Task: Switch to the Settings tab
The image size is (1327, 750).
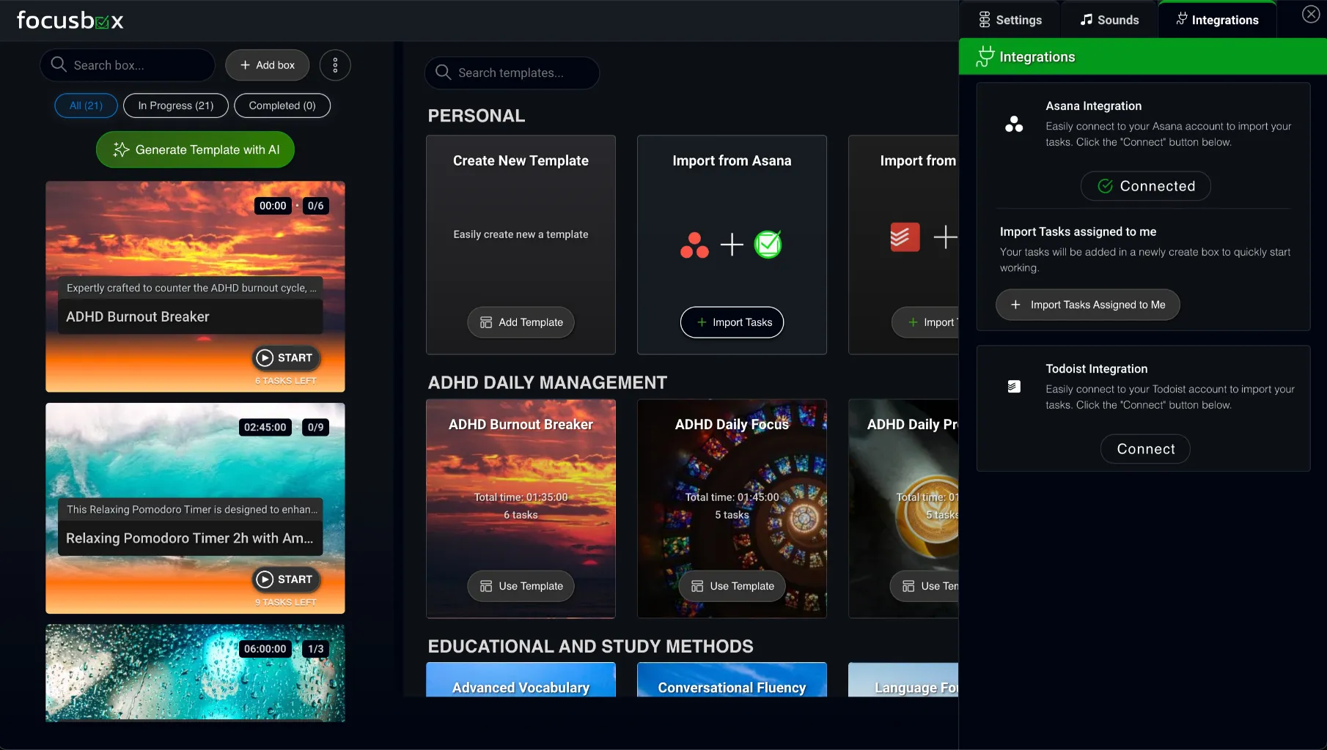Action: point(1010,20)
